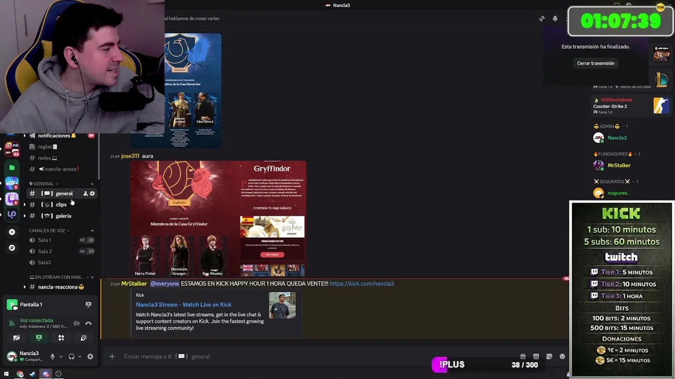Open the Kick embed profile thumbnail

point(282,305)
